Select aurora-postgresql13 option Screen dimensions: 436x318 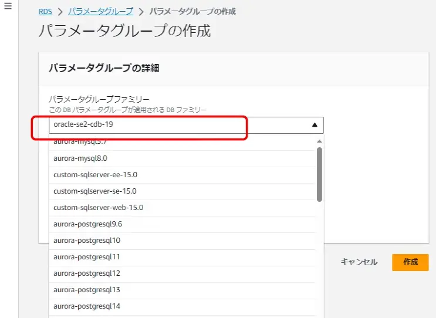coord(87,290)
